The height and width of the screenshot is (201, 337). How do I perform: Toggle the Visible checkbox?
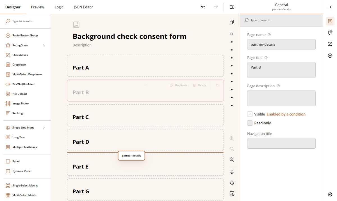pyautogui.click(x=250, y=114)
